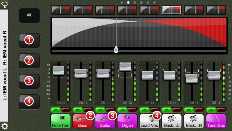Viewport: 232px width, 131px height.
Task: Go to the fifth page dot
Action: 148,2
